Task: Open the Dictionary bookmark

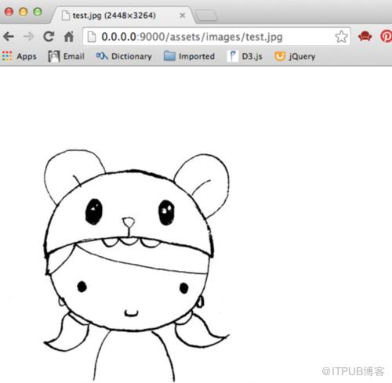Action: pos(124,56)
